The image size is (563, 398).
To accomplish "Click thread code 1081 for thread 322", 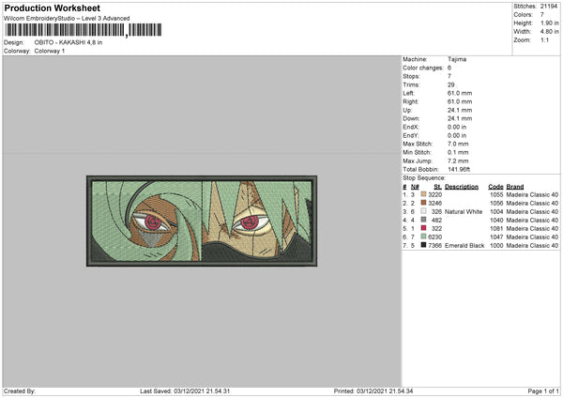I will (x=496, y=229).
